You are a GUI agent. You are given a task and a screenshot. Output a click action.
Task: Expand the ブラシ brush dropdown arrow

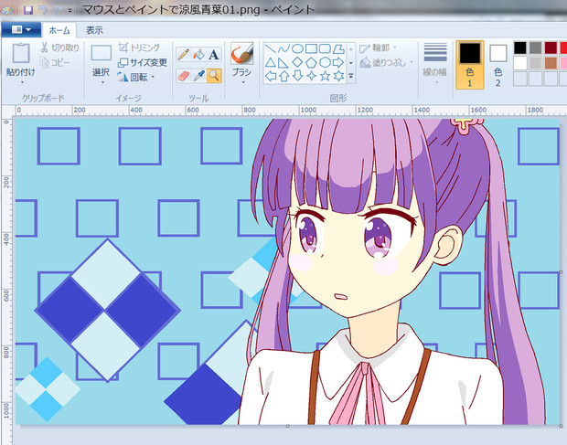tap(242, 83)
